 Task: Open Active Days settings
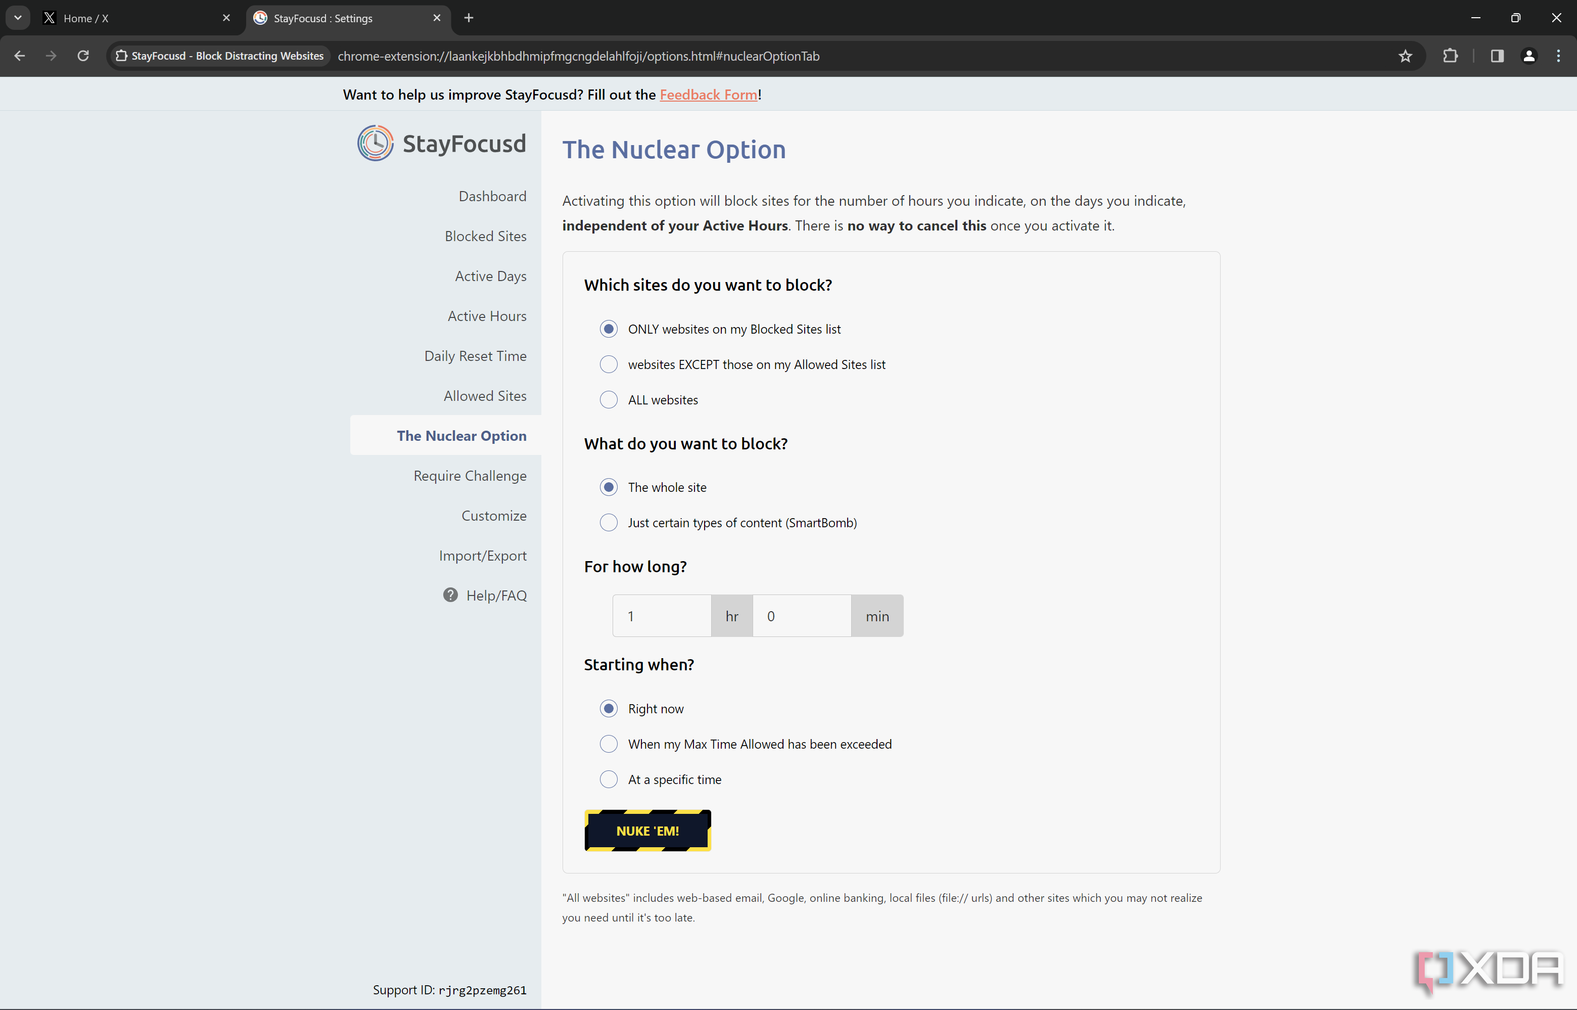pos(490,276)
